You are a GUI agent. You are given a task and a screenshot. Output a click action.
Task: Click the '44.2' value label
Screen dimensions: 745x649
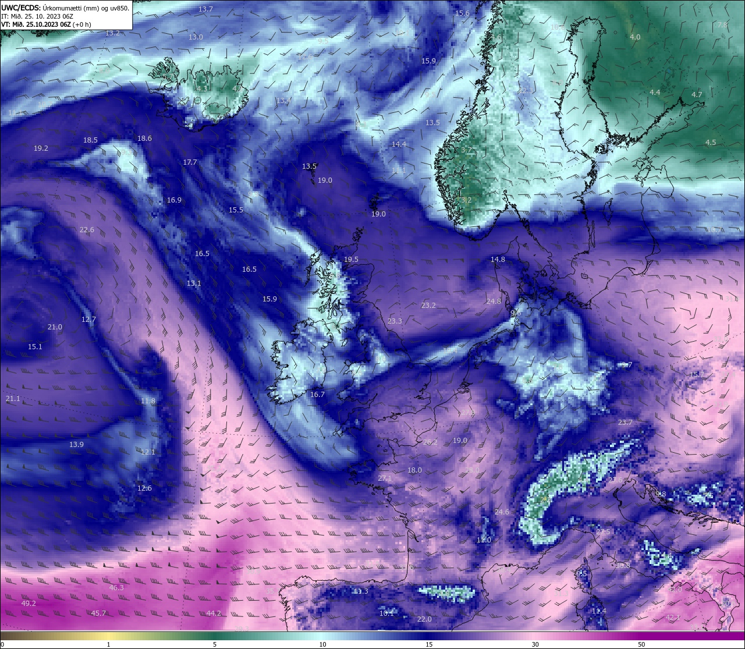coord(214,613)
